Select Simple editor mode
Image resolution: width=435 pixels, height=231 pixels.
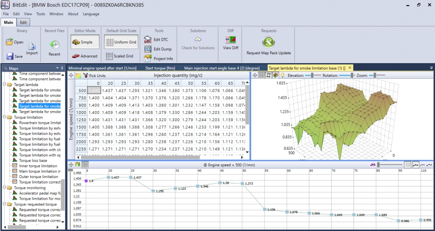[85, 42]
